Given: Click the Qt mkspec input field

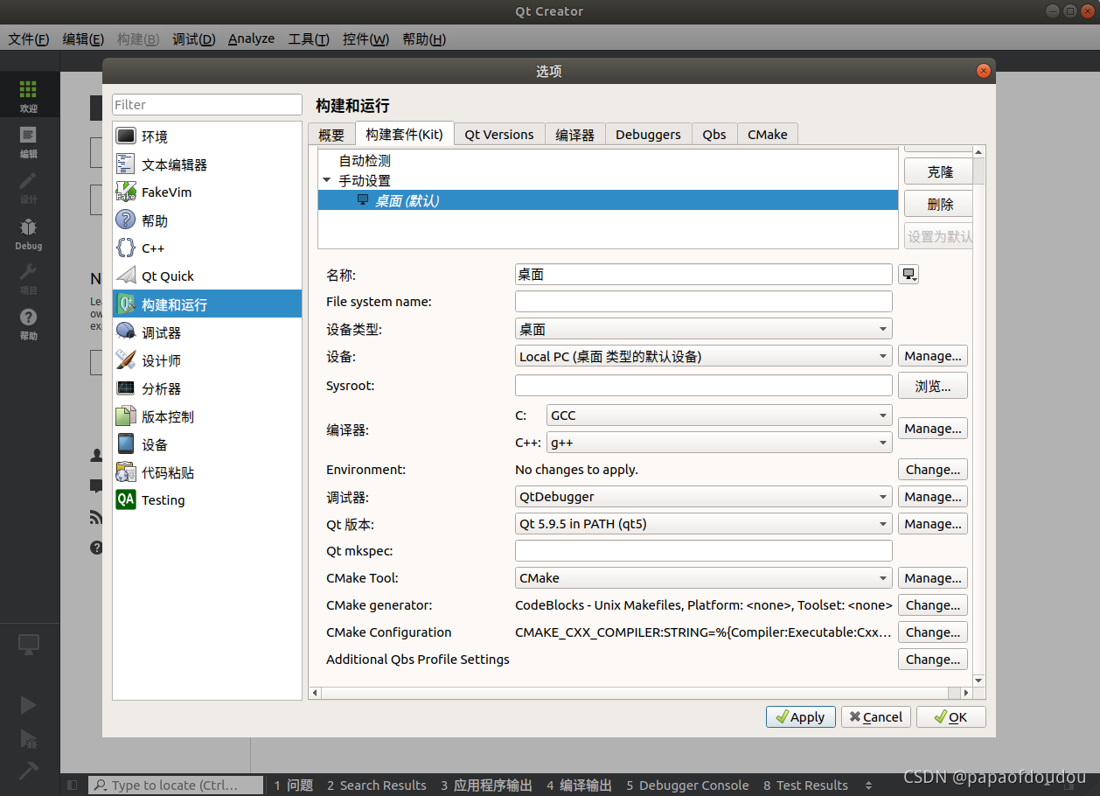Looking at the screenshot, I should tap(704, 551).
